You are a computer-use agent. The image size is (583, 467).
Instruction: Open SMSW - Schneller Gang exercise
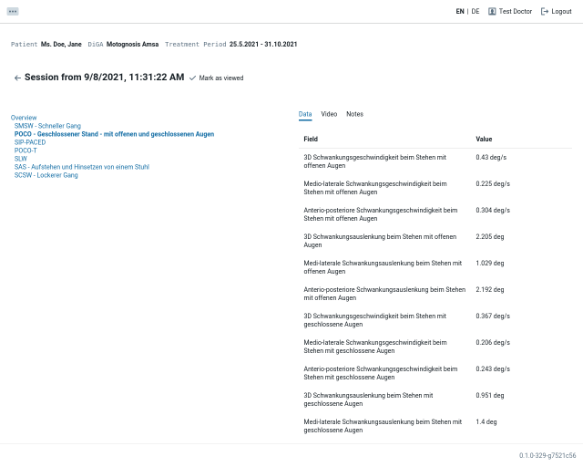[x=47, y=126]
